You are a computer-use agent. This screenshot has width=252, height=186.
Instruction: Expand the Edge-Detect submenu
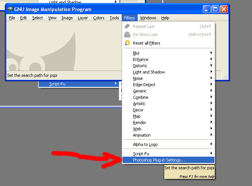click(x=168, y=85)
